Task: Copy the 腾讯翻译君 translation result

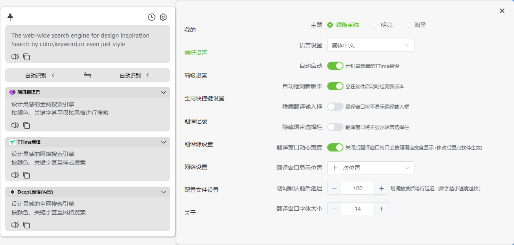Action: click(x=27, y=125)
